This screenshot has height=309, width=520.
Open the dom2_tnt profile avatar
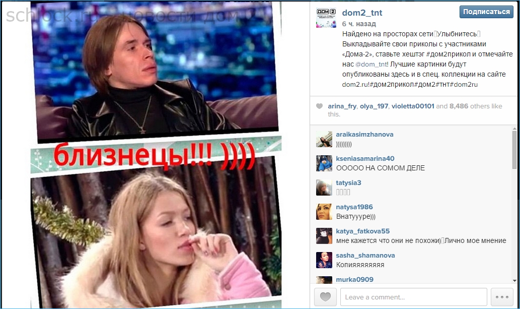pyautogui.click(x=326, y=18)
